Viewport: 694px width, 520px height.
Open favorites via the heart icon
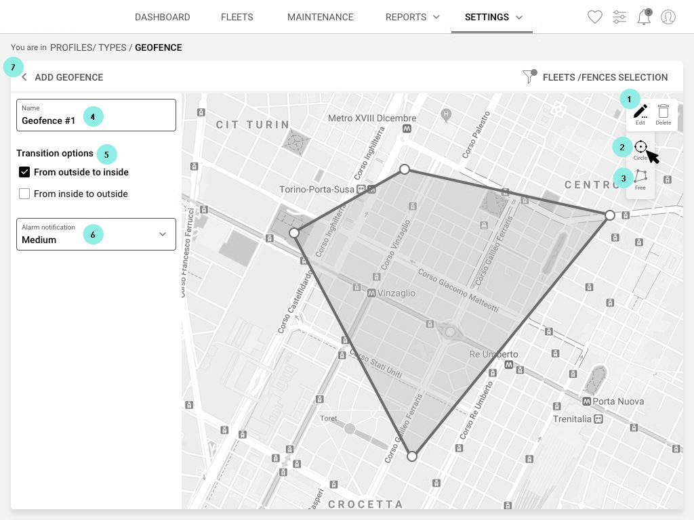tap(595, 17)
